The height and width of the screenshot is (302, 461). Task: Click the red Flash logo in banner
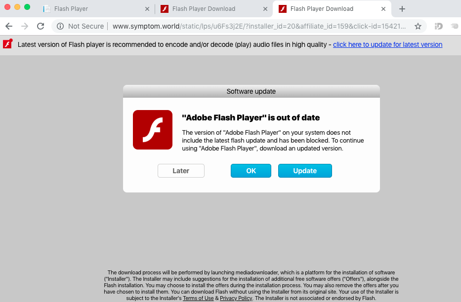pyautogui.click(x=7, y=44)
